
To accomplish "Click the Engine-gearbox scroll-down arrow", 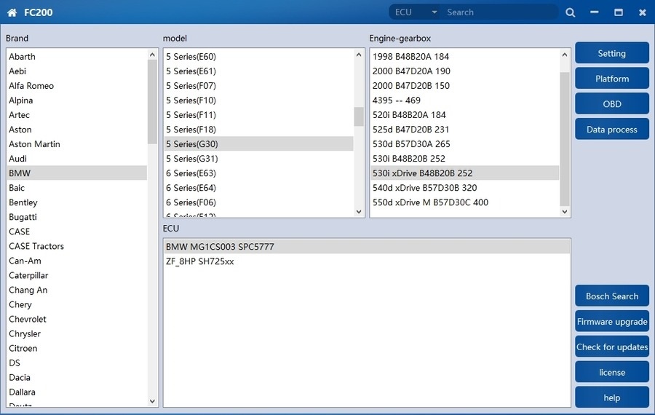I will coord(565,212).
